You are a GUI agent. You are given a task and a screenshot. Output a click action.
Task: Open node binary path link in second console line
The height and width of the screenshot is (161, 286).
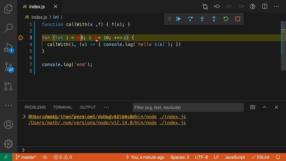pos(93,123)
